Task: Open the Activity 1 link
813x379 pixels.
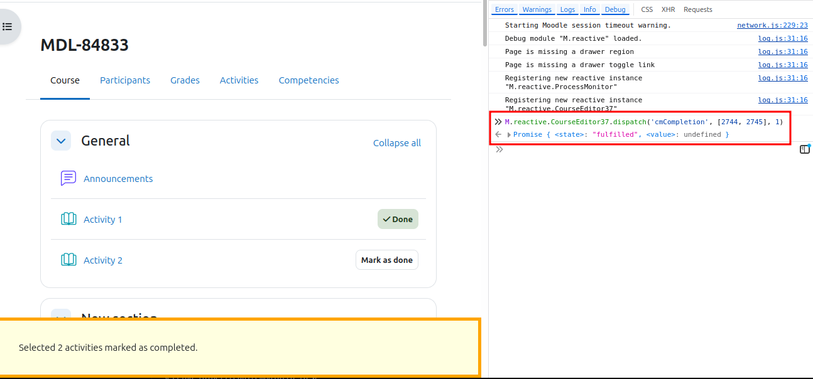Action: click(x=103, y=220)
